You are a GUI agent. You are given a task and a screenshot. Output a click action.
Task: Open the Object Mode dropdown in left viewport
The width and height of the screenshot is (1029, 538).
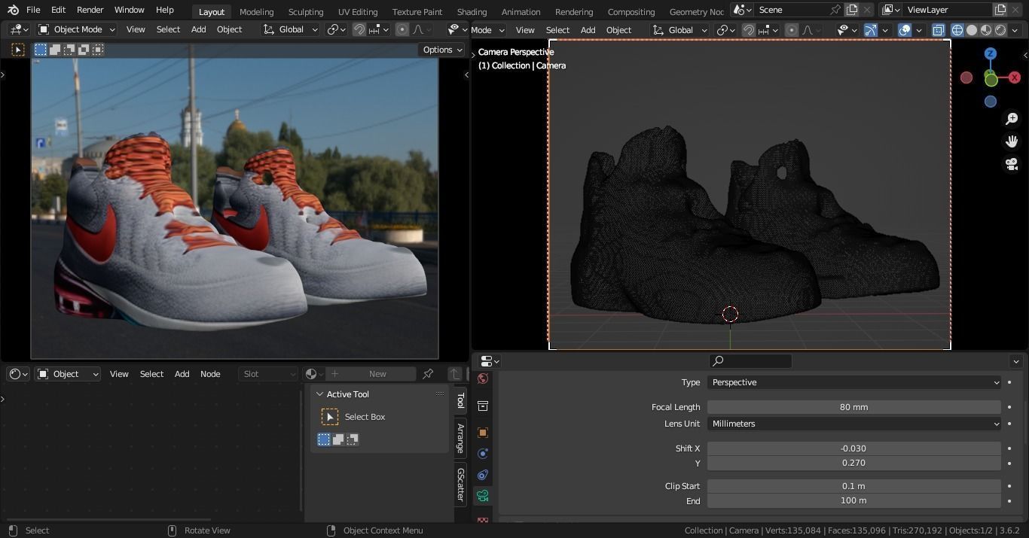(76, 29)
